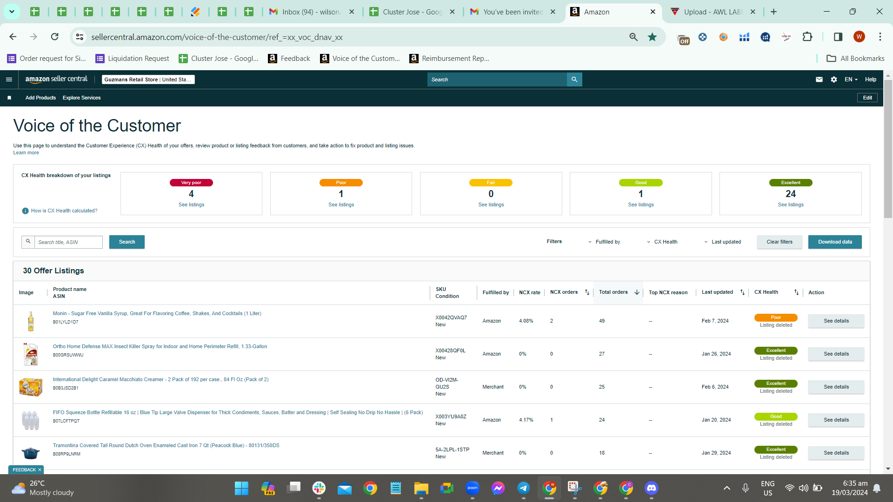Screen dimensions: 893x502
Task: See details for Tramontina Dutch Oven listing
Action: coord(836,453)
